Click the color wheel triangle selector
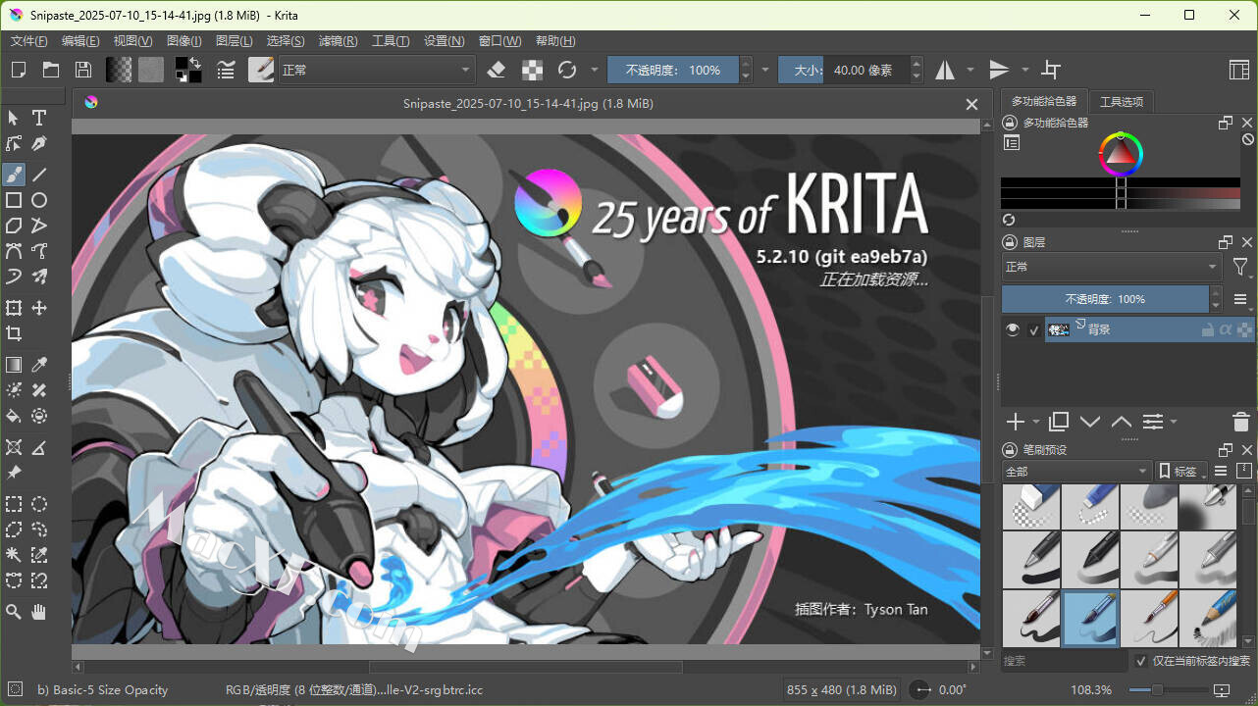Viewport: 1258px width, 706px height. tap(1121, 154)
